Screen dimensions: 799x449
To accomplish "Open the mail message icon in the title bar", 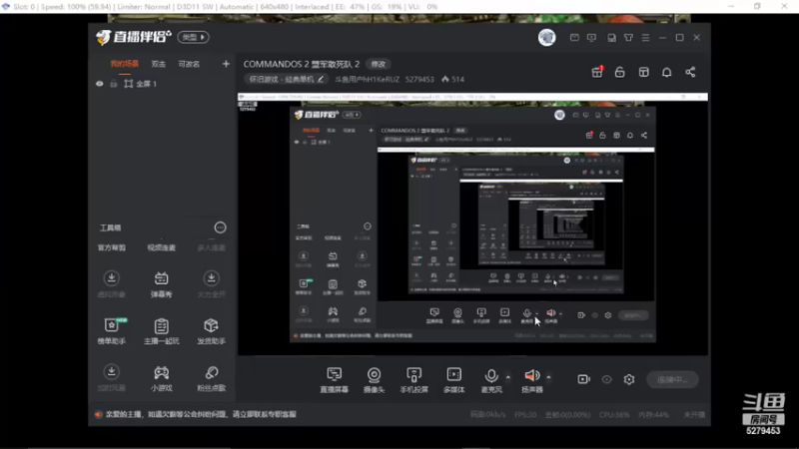I will [x=574, y=38].
